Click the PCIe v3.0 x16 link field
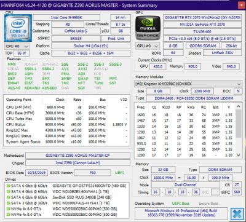The height and width of the screenshot is (222, 246). coord(202,39)
